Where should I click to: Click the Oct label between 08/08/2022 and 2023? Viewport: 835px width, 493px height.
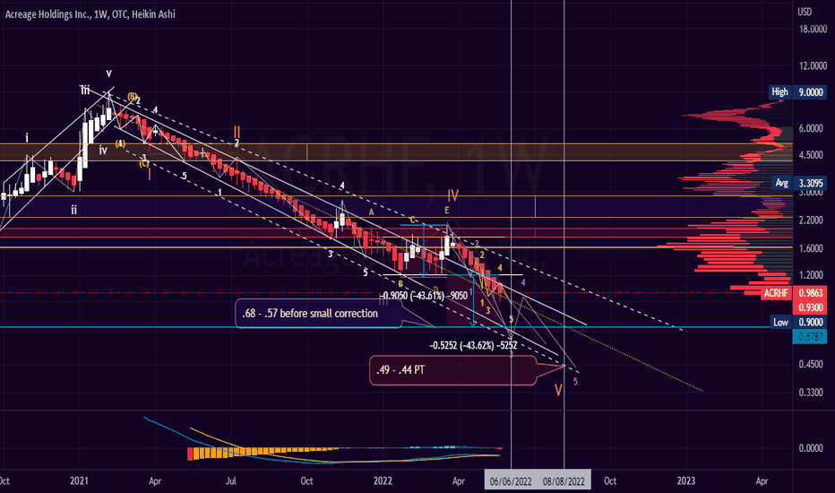[610, 480]
